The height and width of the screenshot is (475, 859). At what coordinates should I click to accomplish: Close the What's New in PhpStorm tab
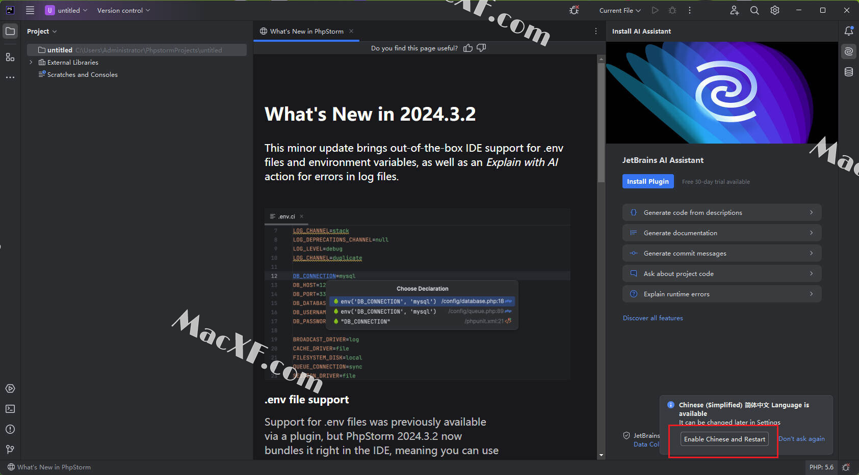click(x=351, y=31)
